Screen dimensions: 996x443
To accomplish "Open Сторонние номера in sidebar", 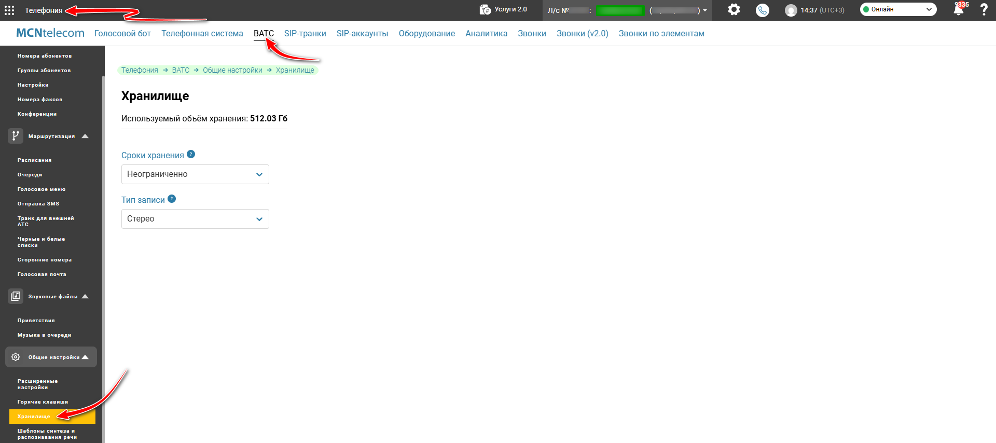I will (45, 259).
